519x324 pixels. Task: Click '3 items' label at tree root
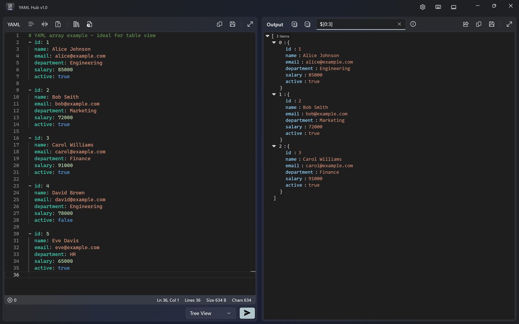pos(283,36)
